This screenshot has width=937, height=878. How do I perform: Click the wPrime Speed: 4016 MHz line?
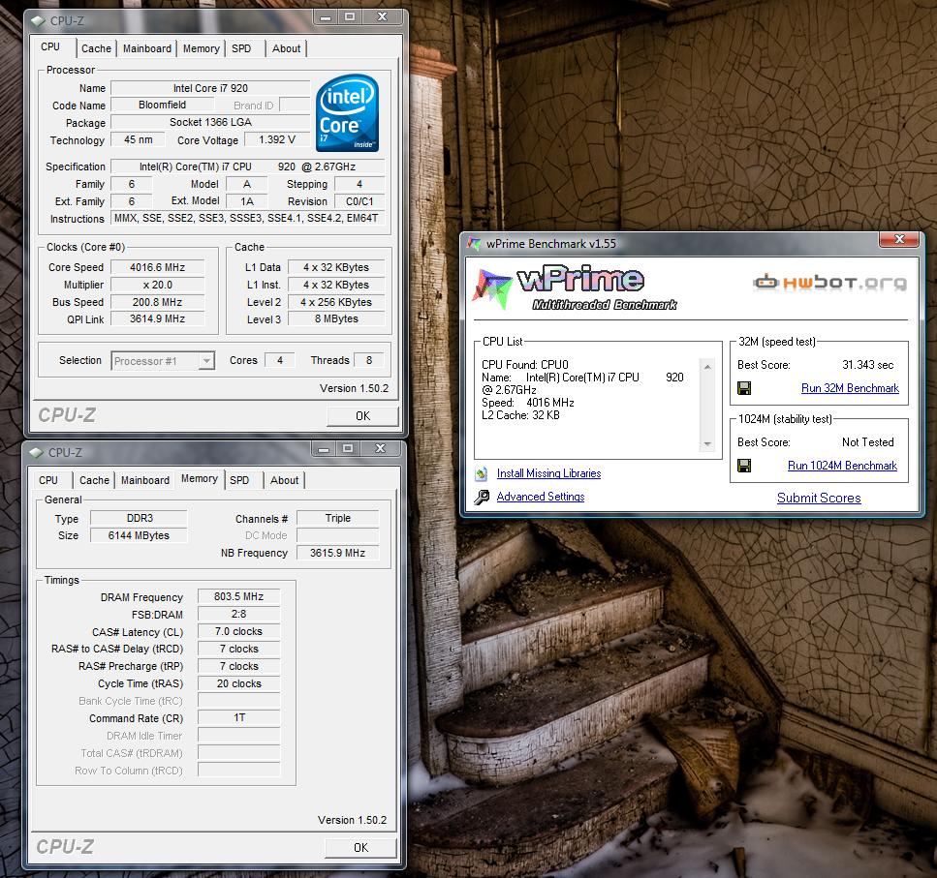528,403
